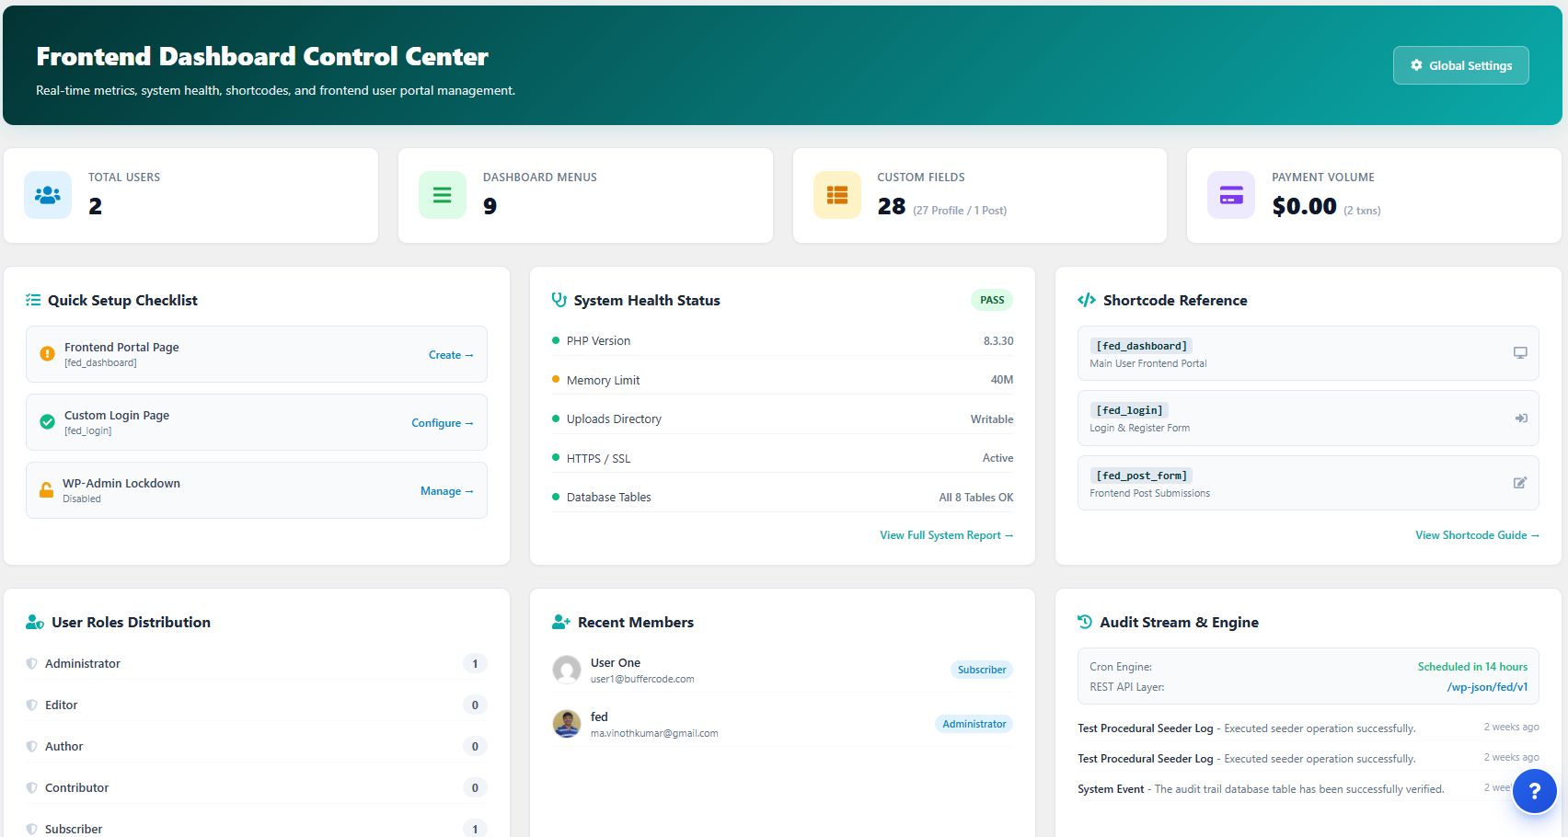The image size is (1568, 837).
Task: Click the [fed_post_form] shortcode tag
Action: tap(1141, 476)
